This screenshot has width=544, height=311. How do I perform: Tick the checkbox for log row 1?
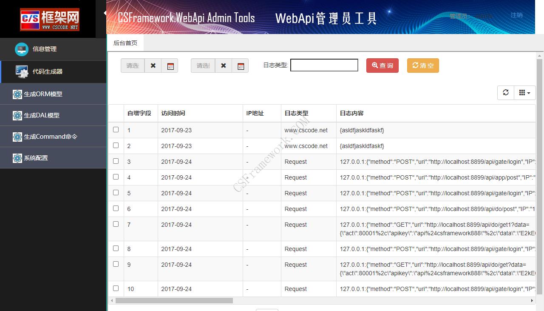click(116, 130)
